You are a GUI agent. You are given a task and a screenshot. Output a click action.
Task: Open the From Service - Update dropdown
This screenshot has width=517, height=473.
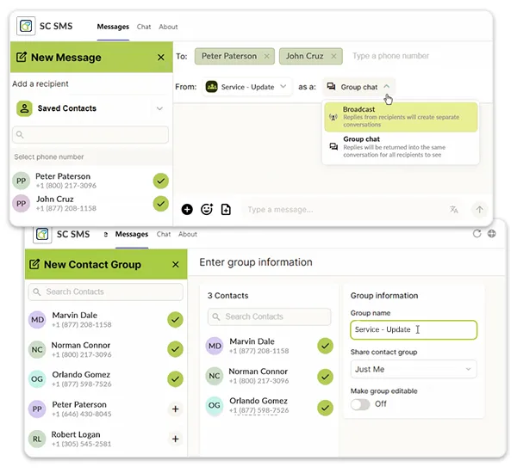247,87
